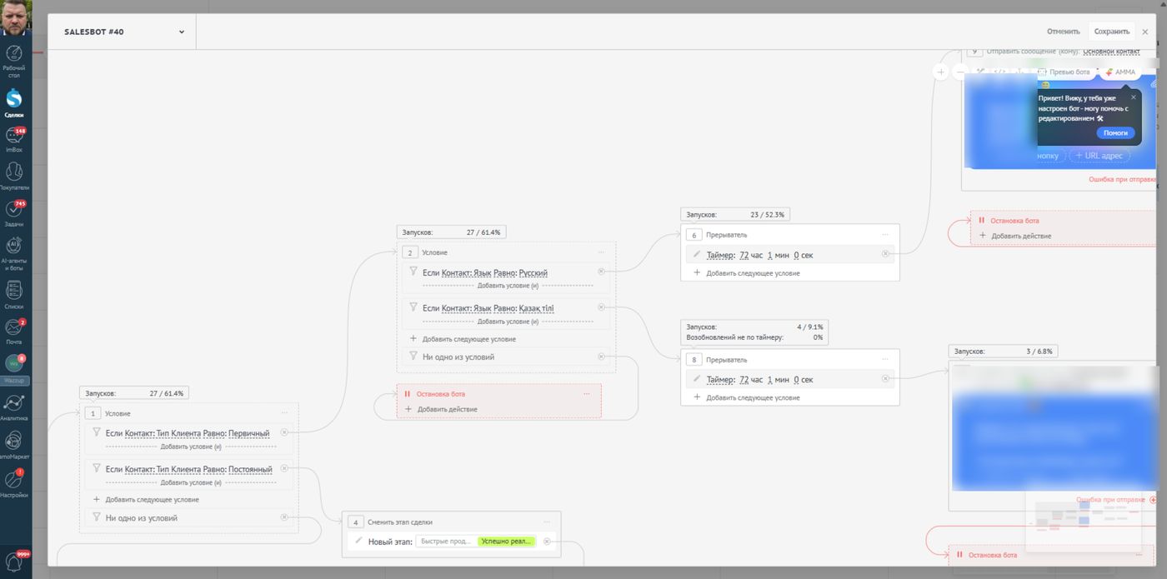
Task: Open the Аналитика section
Action: tap(14, 406)
